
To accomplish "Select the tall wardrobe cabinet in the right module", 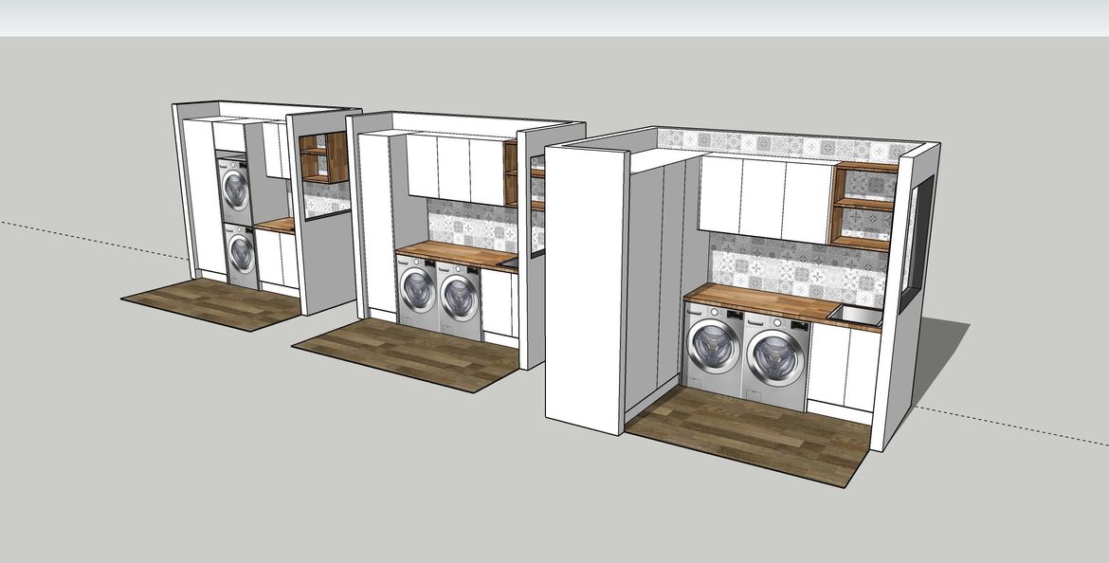I will tap(654, 275).
